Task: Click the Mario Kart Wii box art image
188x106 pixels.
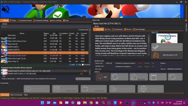Action: tap(167, 38)
